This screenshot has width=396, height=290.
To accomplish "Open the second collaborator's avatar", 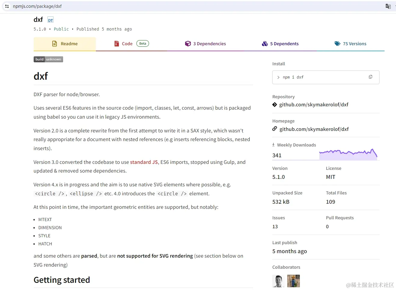I will click(x=294, y=281).
